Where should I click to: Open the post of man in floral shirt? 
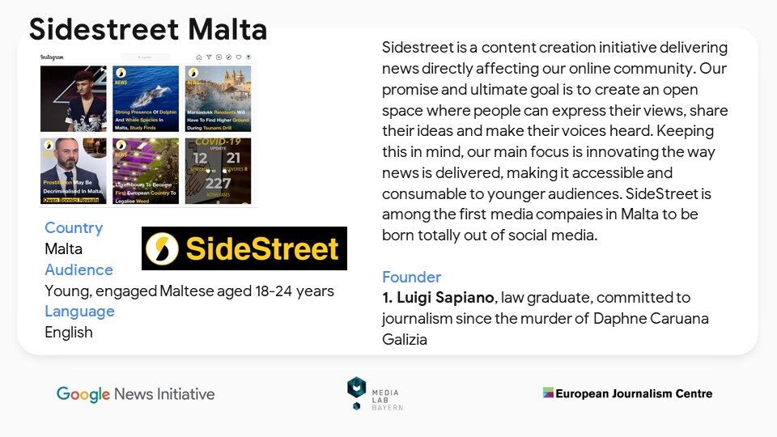pyautogui.click(x=74, y=99)
